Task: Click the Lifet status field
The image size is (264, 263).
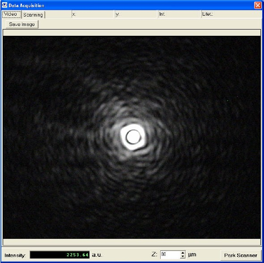Action: 232,14
